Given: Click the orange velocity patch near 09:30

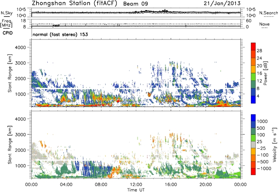Looking at the screenshot, I should coord(115,172).
